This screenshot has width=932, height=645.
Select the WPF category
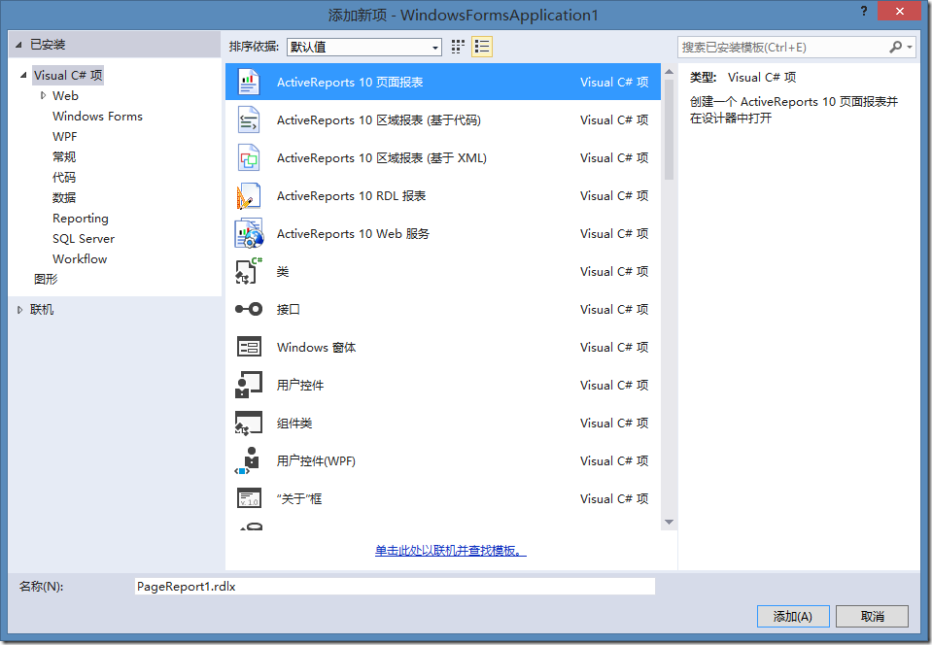pos(65,137)
